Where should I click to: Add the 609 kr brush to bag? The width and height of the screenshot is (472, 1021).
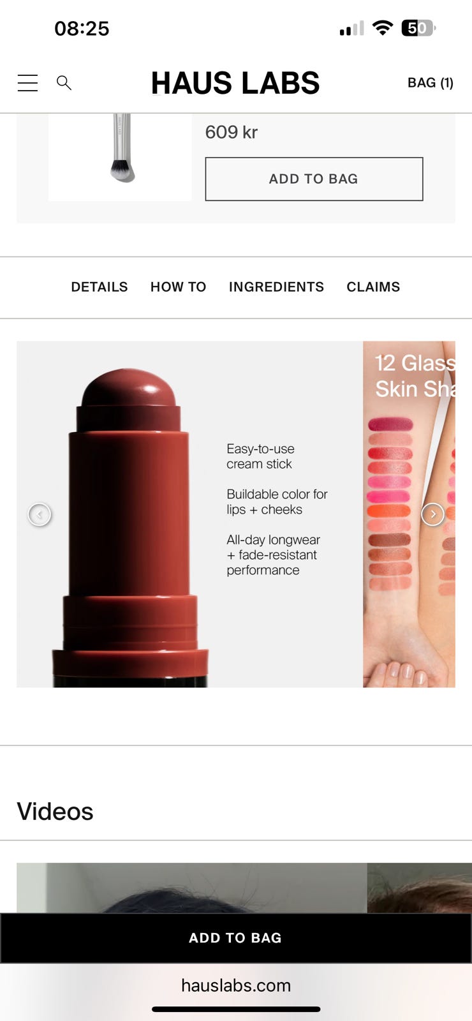coord(314,179)
